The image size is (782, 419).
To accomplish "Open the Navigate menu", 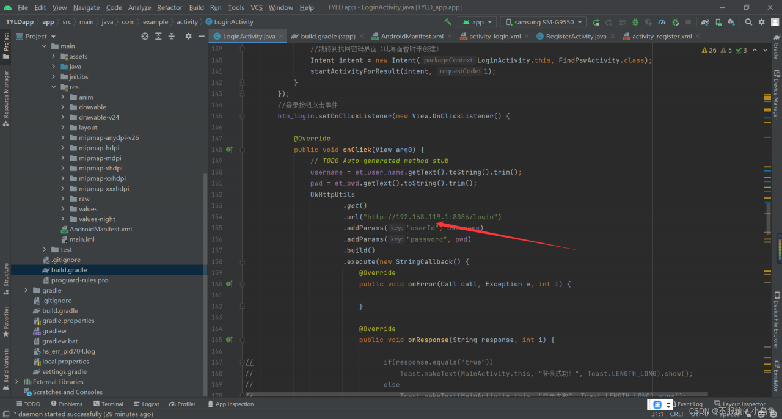I will click(86, 7).
